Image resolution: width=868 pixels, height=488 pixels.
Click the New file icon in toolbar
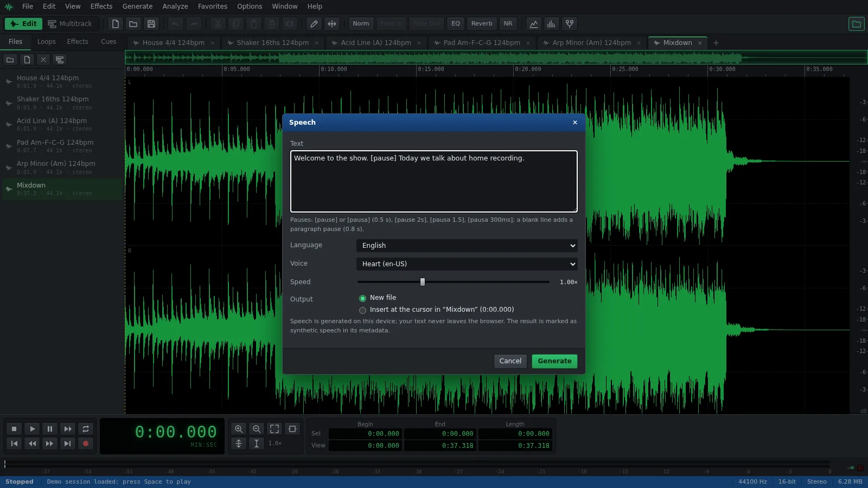(115, 24)
